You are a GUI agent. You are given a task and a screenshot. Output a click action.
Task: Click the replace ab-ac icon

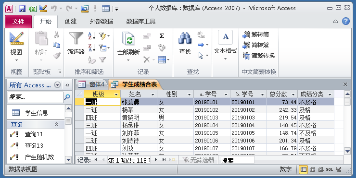pyautogui.click(x=201, y=35)
